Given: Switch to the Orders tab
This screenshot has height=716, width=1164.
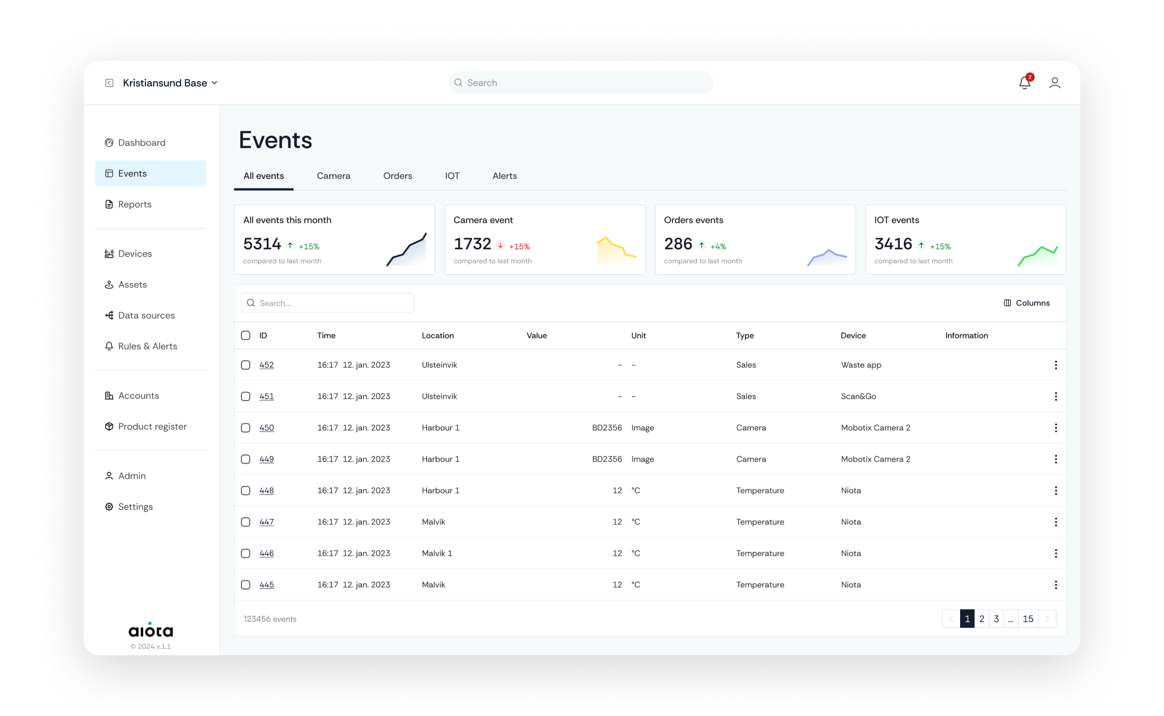Looking at the screenshot, I should click(x=398, y=176).
